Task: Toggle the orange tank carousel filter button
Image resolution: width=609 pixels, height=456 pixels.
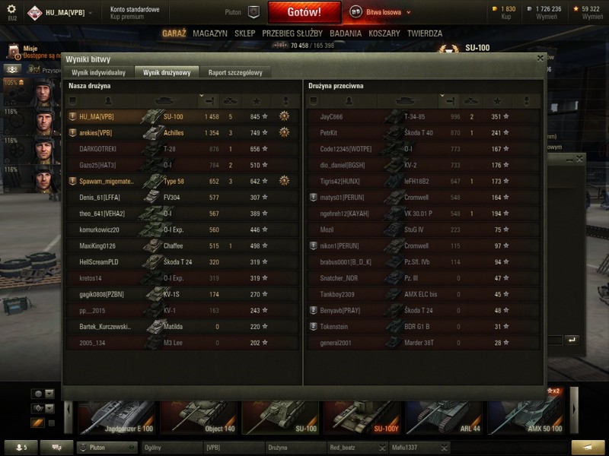Action: pos(37,423)
